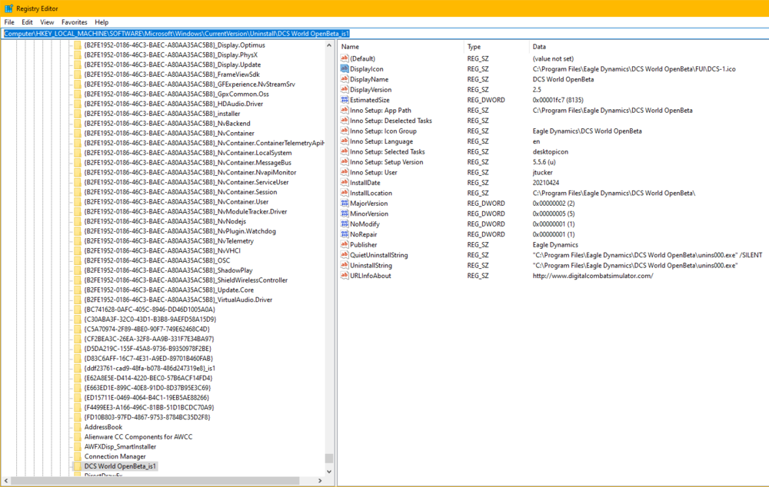
Task: Click folder icon of Connection Manager key
Action: 78,456
